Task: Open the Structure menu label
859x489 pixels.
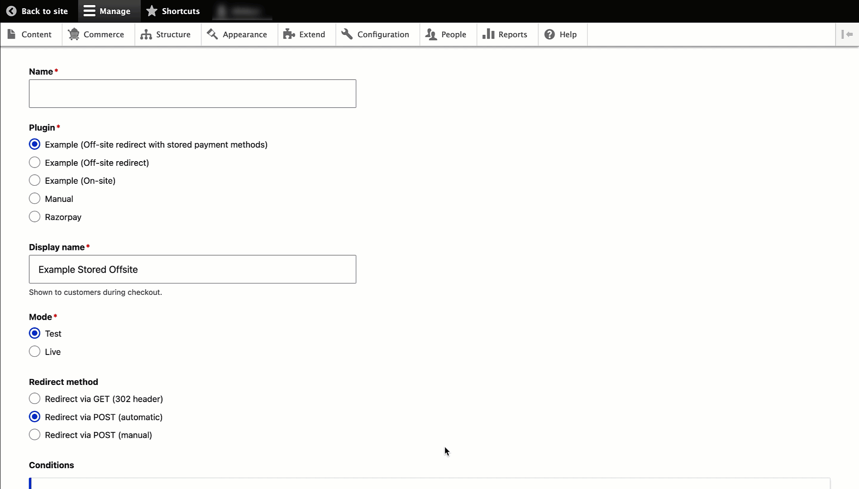Action: [173, 34]
